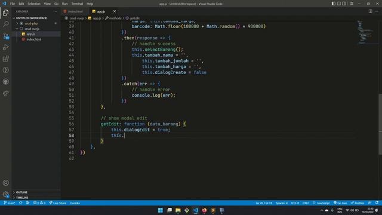The height and width of the screenshot is (215, 382).
Task: Open File Explorer from the taskbar
Action: tap(178, 210)
